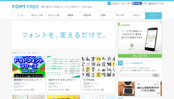174x99 pixels.
Task: Open the トップ navigation tab
Action: pyautogui.click(x=20, y=16)
